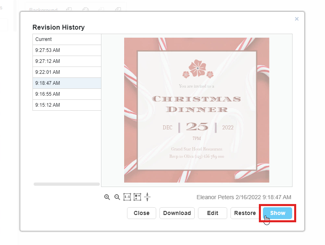Zoom out of the revision preview
The height and width of the screenshot is (245, 325).
click(117, 197)
